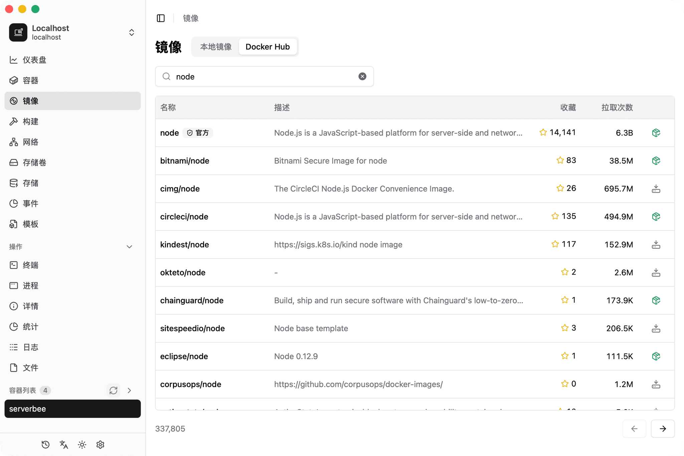Open language settings via translate icon
This screenshot has height=456, width=684.
click(x=63, y=445)
